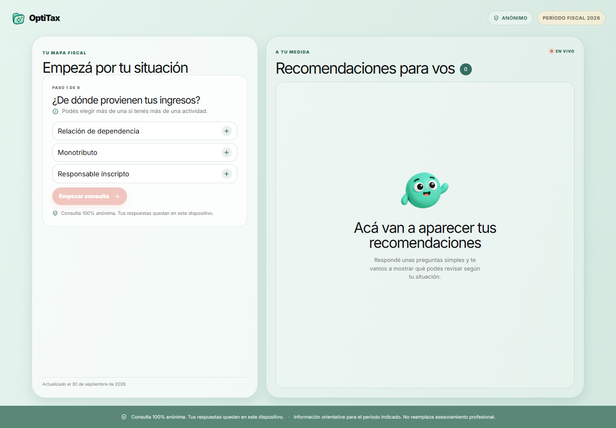Click the paragraph starting Respondé unas preguntas simples

coord(425,268)
